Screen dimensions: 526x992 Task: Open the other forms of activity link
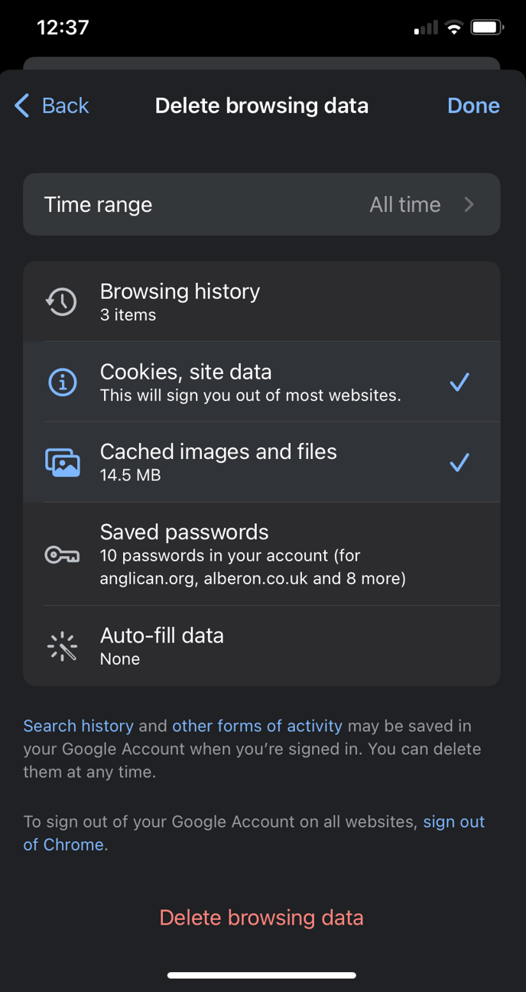(x=257, y=726)
